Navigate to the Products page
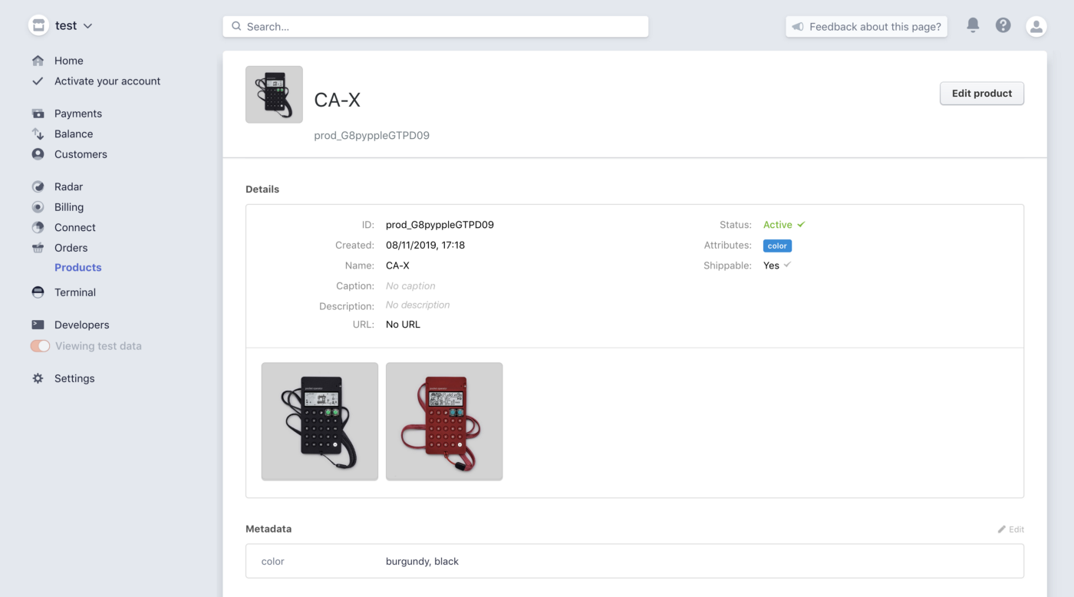 pyautogui.click(x=77, y=267)
